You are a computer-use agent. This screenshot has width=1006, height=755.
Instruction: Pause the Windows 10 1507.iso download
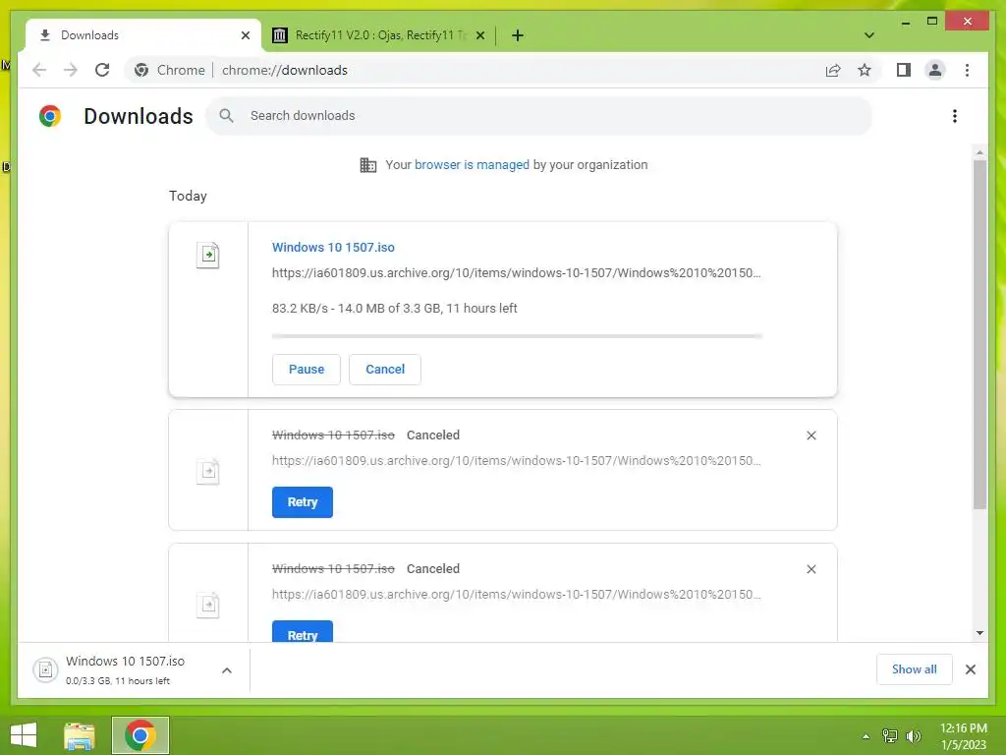[x=307, y=370]
